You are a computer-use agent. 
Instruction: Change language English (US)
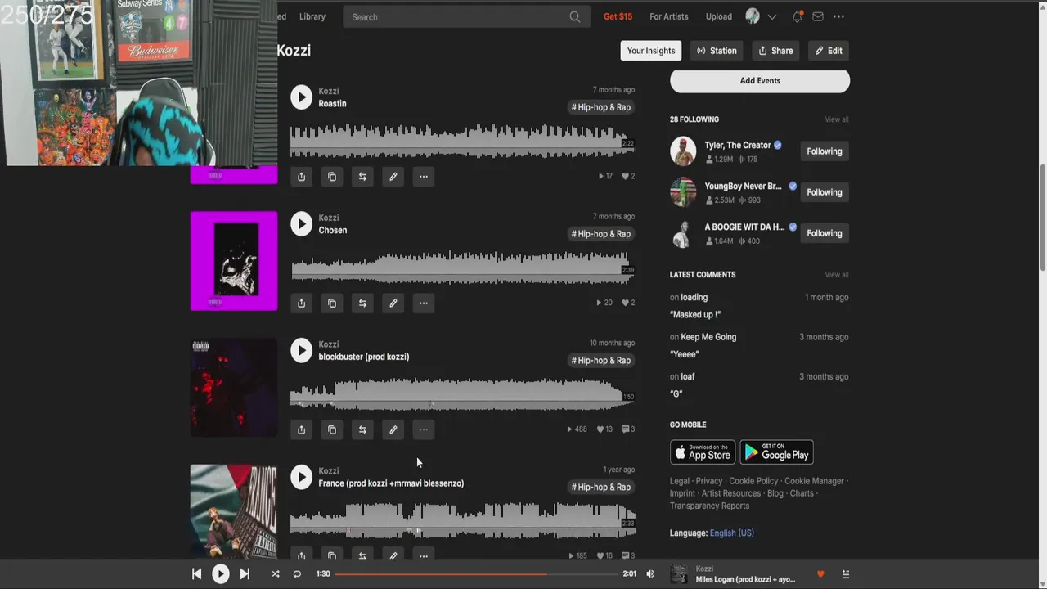click(731, 533)
